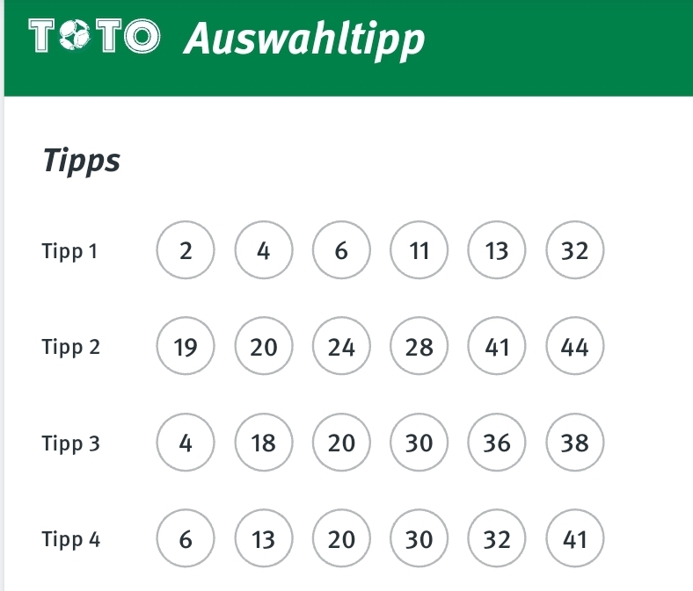Choose number 6 in Tipp 4
This screenshot has height=591, width=693.
(x=186, y=538)
